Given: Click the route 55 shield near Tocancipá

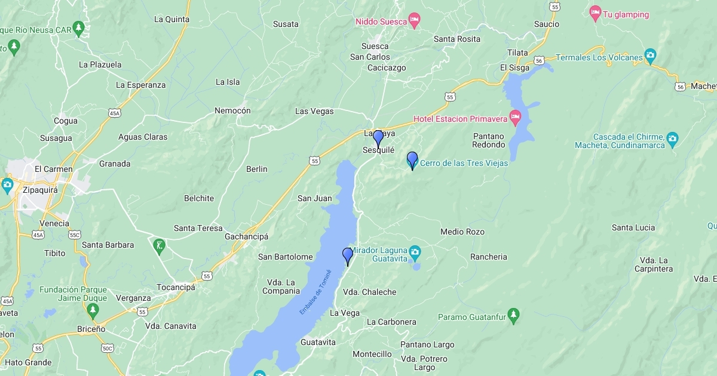Looking at the screenshot, I should [x=206, y=276].
